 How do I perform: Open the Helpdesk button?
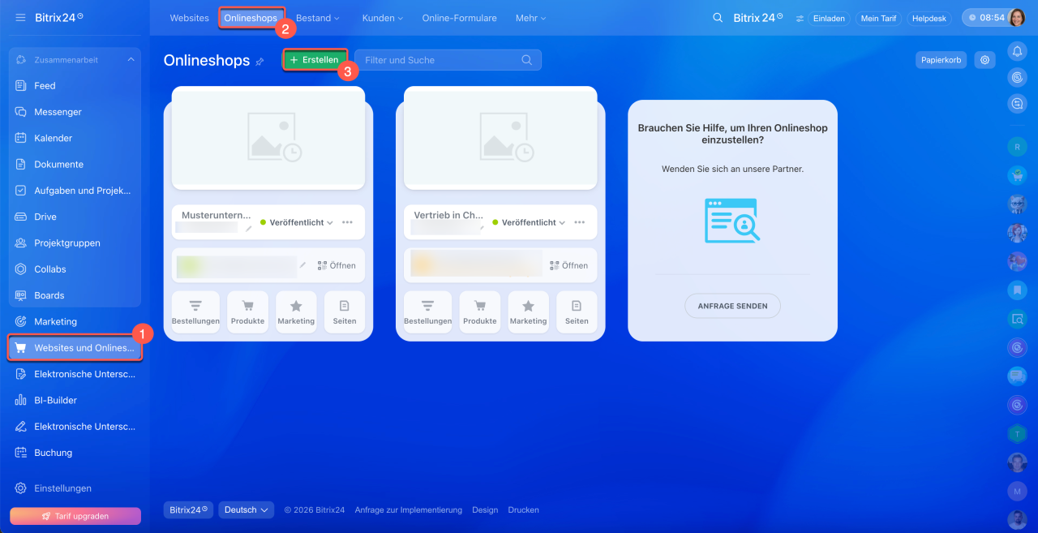(929, 18)
